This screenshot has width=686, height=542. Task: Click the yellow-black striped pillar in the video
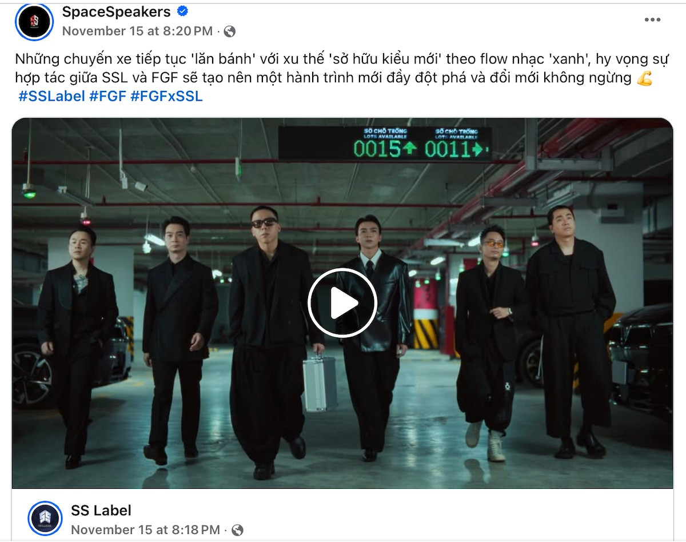coord(425,334)
